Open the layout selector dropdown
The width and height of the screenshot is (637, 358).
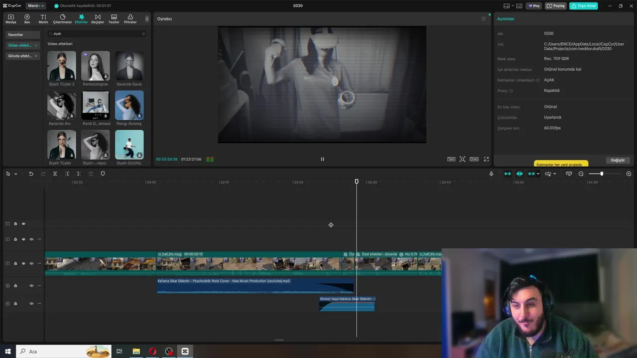point(509,6)
